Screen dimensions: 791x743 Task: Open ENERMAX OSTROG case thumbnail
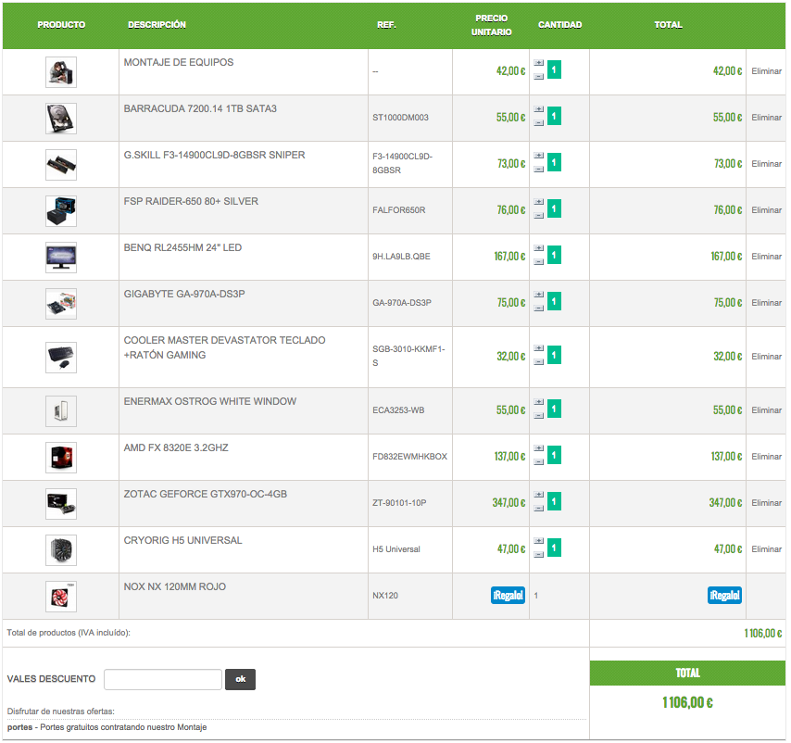pos(61,411)
